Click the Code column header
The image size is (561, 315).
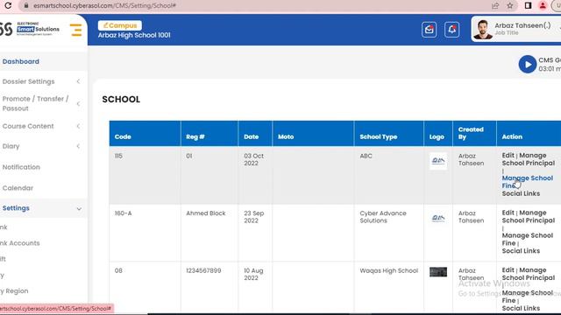pyautogui.click(x=123, y=136)
